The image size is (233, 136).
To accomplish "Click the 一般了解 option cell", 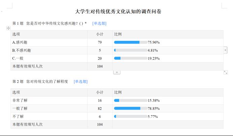I will [49, 109].
